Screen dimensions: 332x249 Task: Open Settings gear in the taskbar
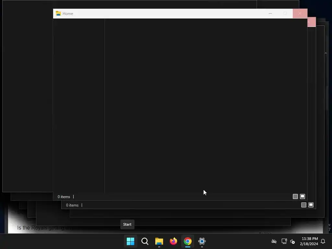[x=202, y=241]
